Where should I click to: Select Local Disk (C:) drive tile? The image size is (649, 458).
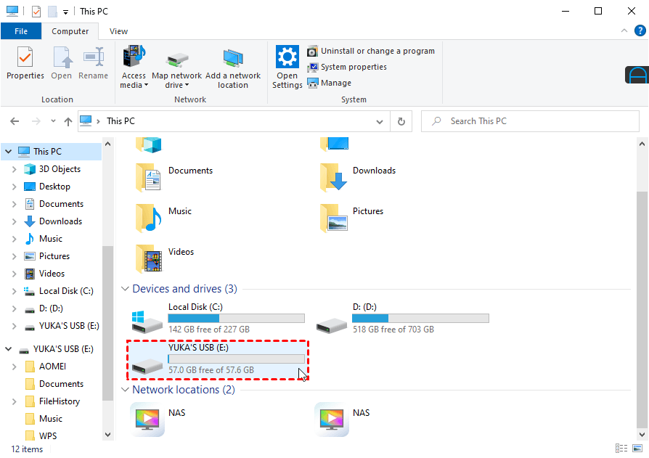point(218,318)
